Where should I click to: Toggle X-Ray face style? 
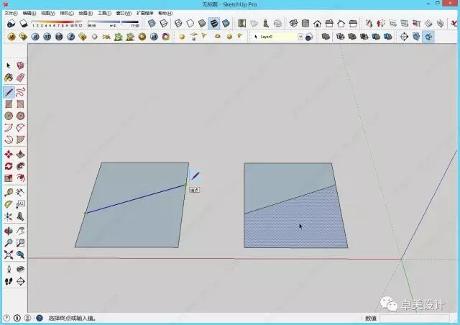152,23
